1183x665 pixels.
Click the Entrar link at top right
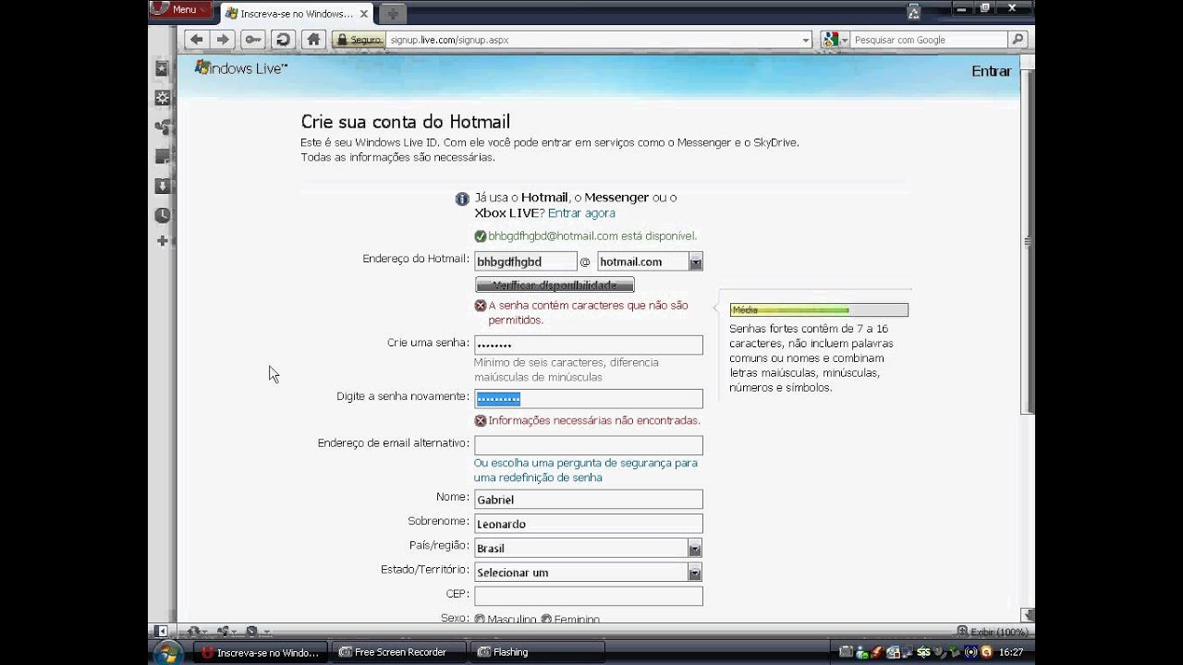click(991, 71)
